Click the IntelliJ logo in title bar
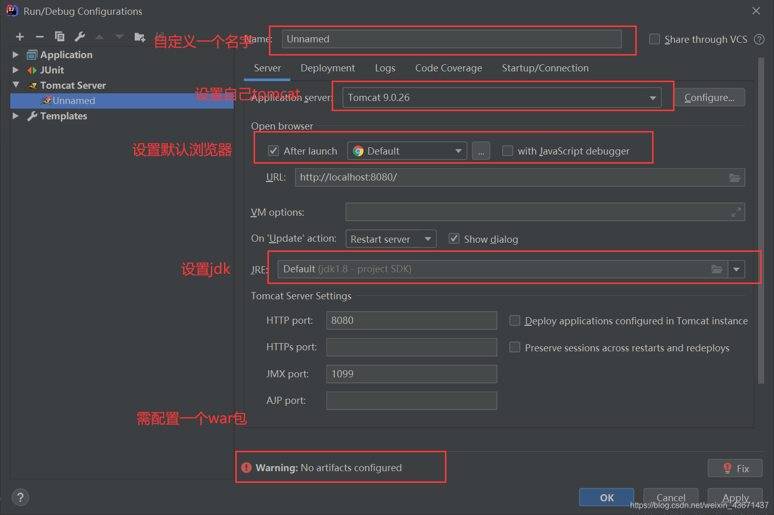This screenshot has height=515, width=774. pos(12,11)
